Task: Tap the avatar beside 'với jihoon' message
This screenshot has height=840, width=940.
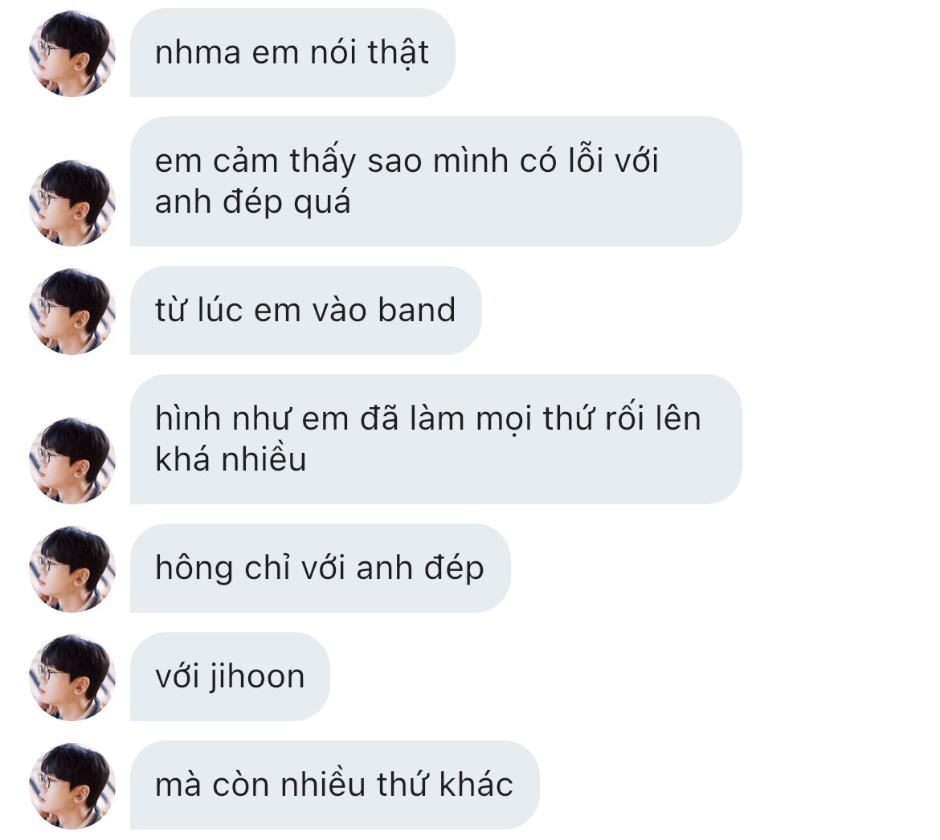Action: click(x=72, y=678)
